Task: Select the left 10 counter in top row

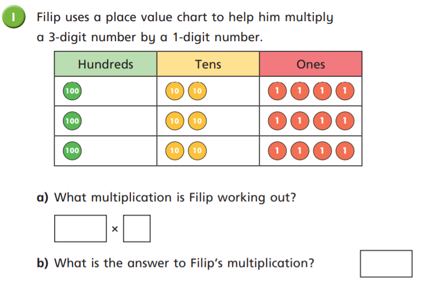Action: point(175,90)
